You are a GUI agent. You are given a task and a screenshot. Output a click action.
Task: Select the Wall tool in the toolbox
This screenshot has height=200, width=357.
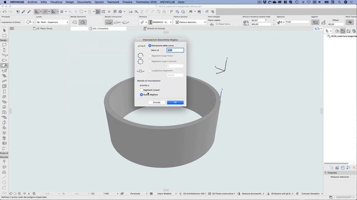4,45
